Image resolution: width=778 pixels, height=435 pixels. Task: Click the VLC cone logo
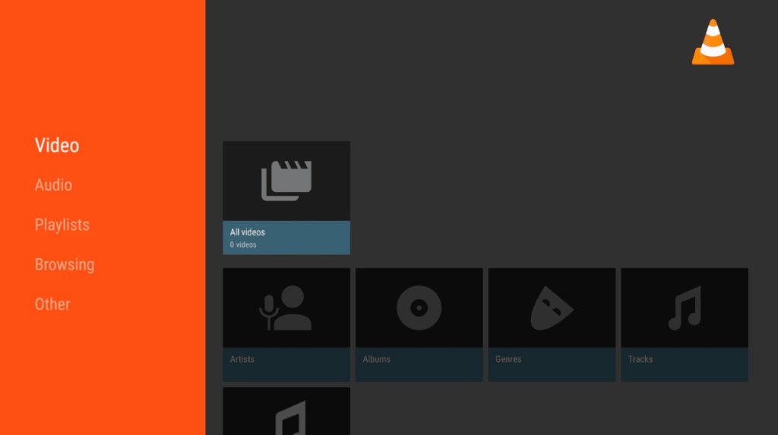point(713,43)
